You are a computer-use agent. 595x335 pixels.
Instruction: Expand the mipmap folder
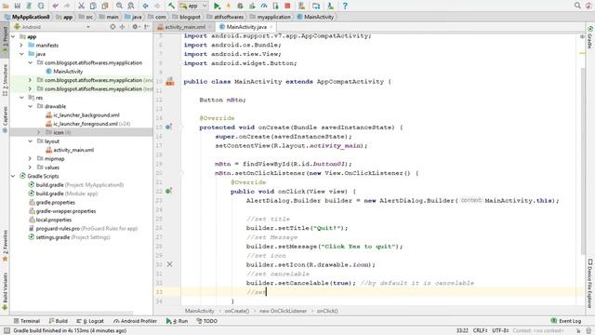click(30, 158)
